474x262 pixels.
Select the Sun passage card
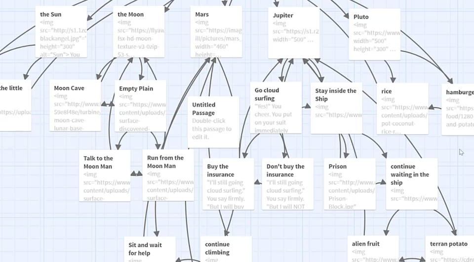tap(61, 32)
